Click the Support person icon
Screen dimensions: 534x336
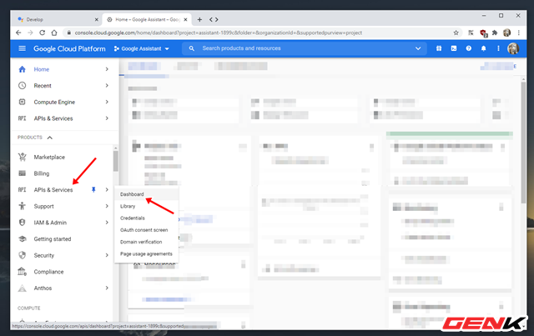click(x=23, y=206)
